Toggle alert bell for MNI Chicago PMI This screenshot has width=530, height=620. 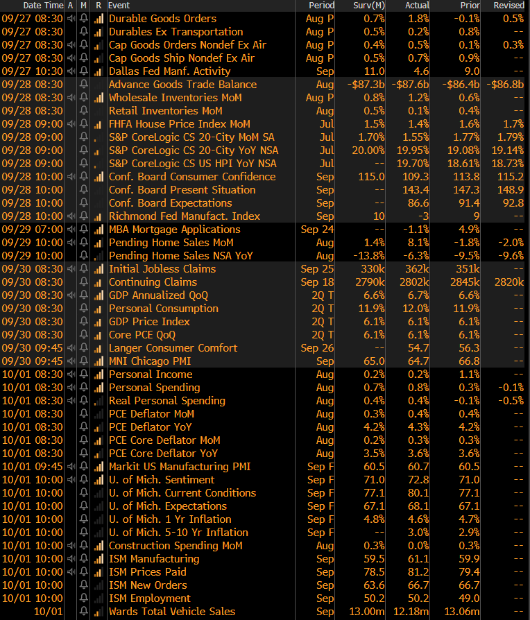pyautogui.click(x=84, y=361)
